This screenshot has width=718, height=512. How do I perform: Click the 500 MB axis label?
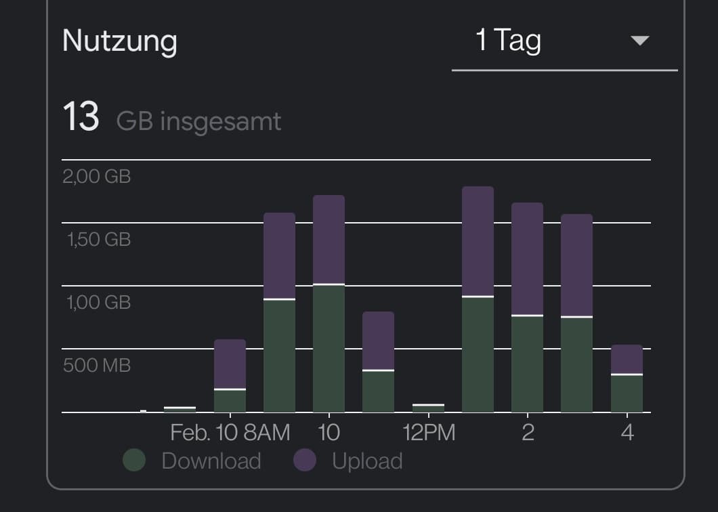97,366
